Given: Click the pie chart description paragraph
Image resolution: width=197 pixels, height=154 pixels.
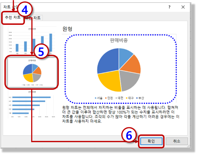Looking at the screenshot, I should click(x=120, y=114).
